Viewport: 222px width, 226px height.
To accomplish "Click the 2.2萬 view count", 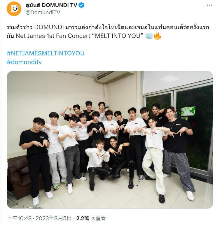I will 83,218.
